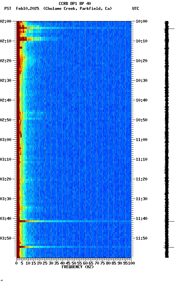
Task: Click the frequency axis label 70
Action: 97,263
